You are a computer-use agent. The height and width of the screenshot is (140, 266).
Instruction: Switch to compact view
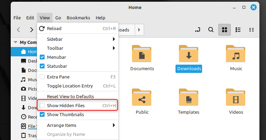coord(251,30)
